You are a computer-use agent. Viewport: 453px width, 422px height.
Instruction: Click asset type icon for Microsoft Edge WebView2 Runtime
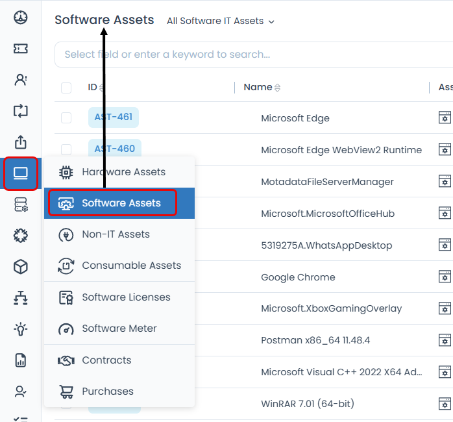pyautogui.click(x=445, y=149)
